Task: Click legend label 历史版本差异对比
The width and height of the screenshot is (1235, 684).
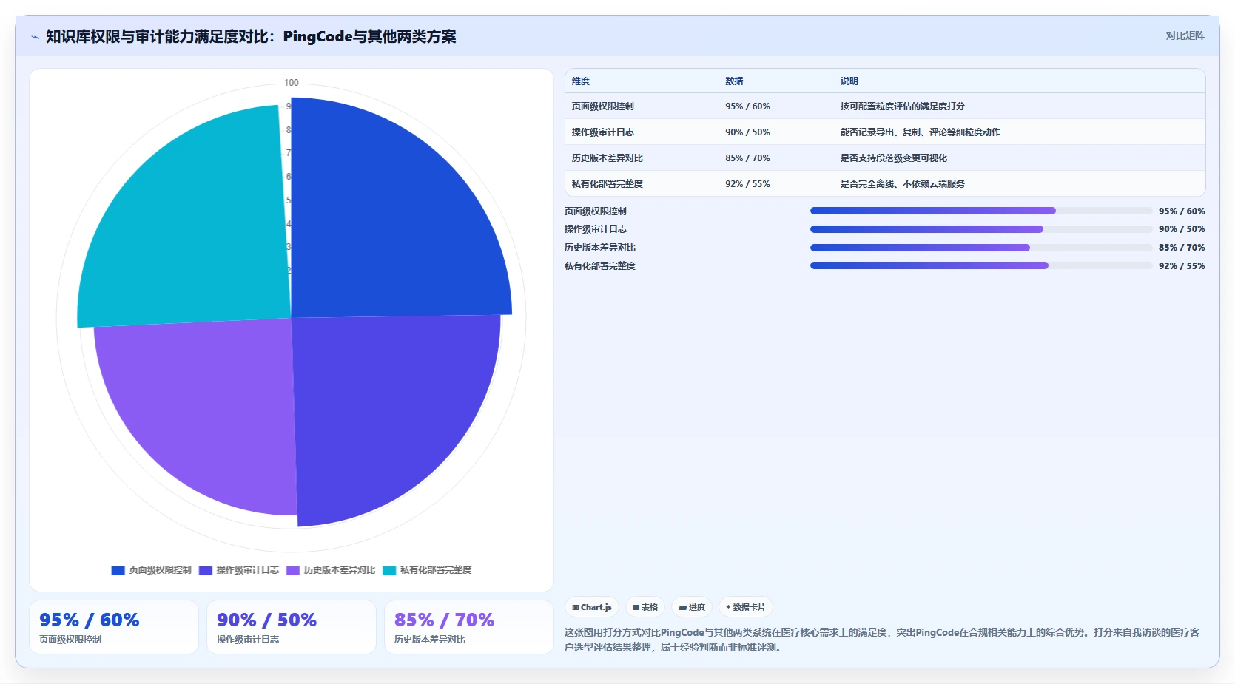Action: (x=339, y=570)
